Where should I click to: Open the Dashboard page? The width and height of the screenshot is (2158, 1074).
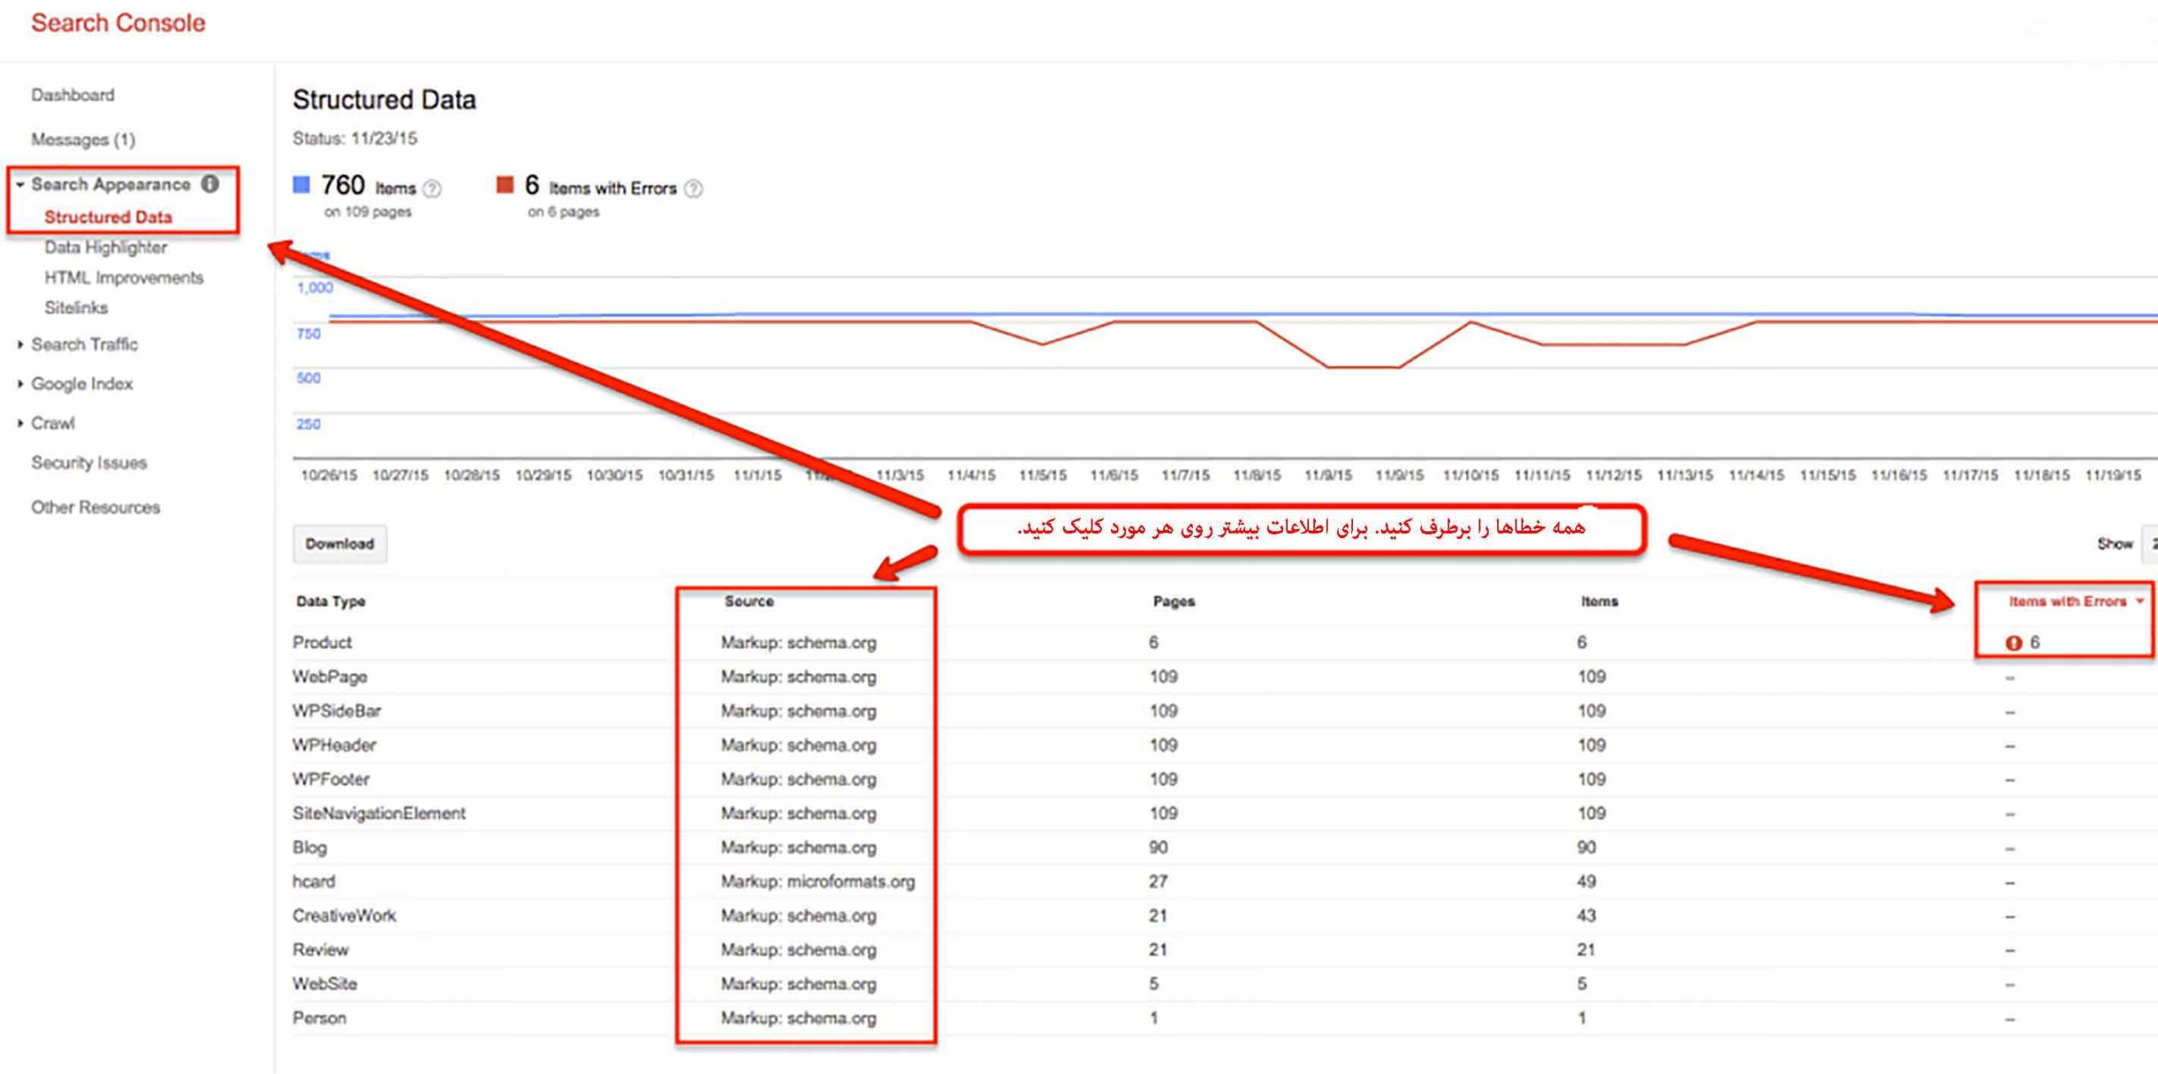72,95
